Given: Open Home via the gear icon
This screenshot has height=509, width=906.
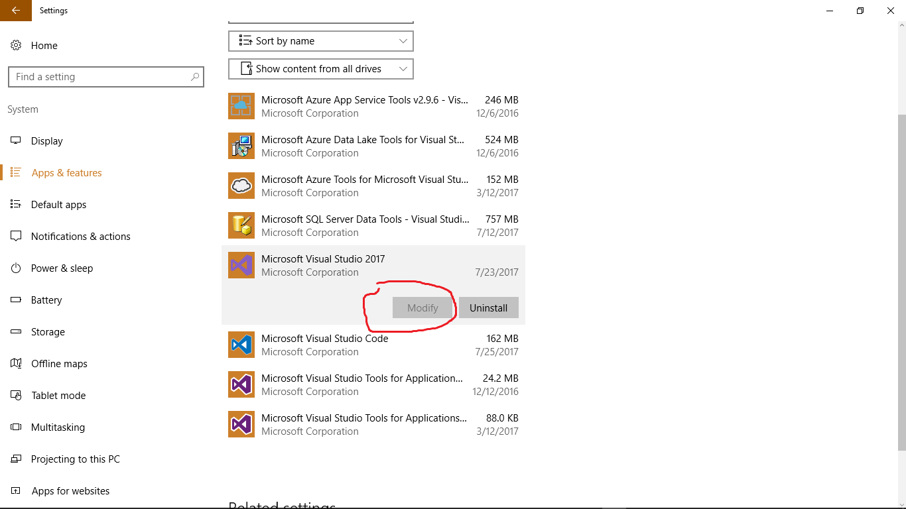Looking at the screenshot, I should pyautogui.click(x=16, y=45).
